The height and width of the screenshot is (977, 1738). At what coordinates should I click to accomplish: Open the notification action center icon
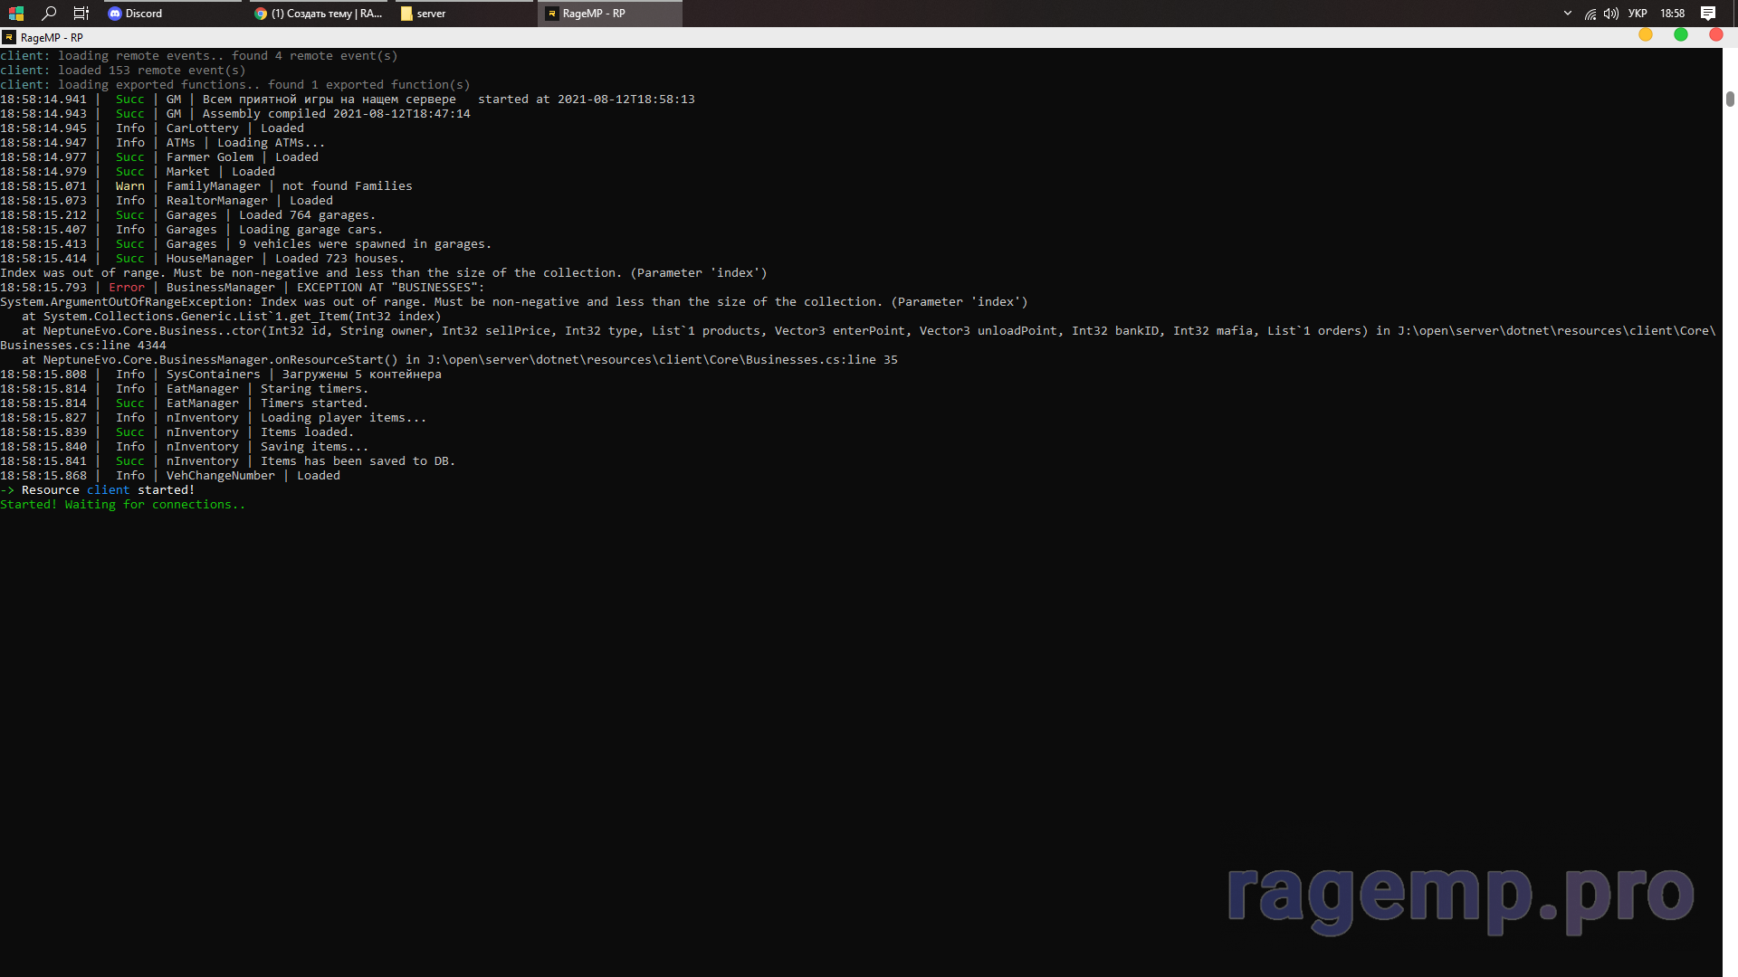1708,14
